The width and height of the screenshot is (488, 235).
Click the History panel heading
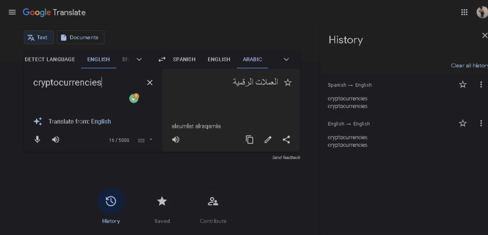coord(346,40)
